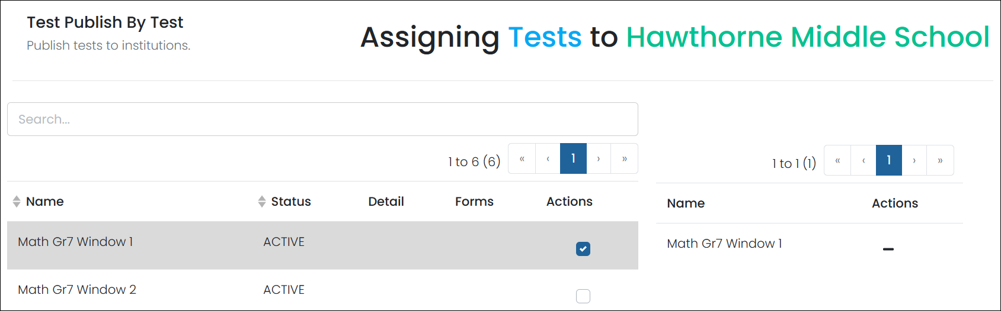Image resolution: width=1001 pixels, height=311 pixels.
Task: Go to last page in right pagination
Action: (x=940, y=160)
